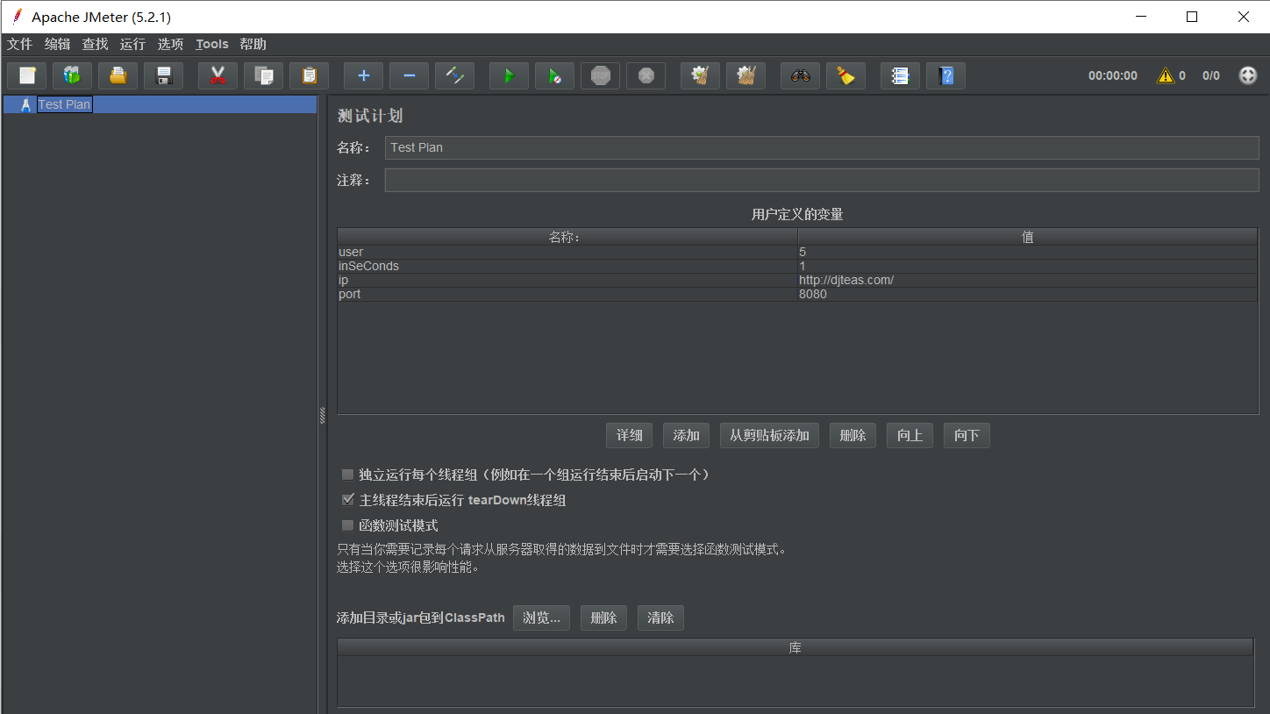Open Help with question mark icon
The height and width of the screenshot is (714, 1270).
(x=945, y=75)
